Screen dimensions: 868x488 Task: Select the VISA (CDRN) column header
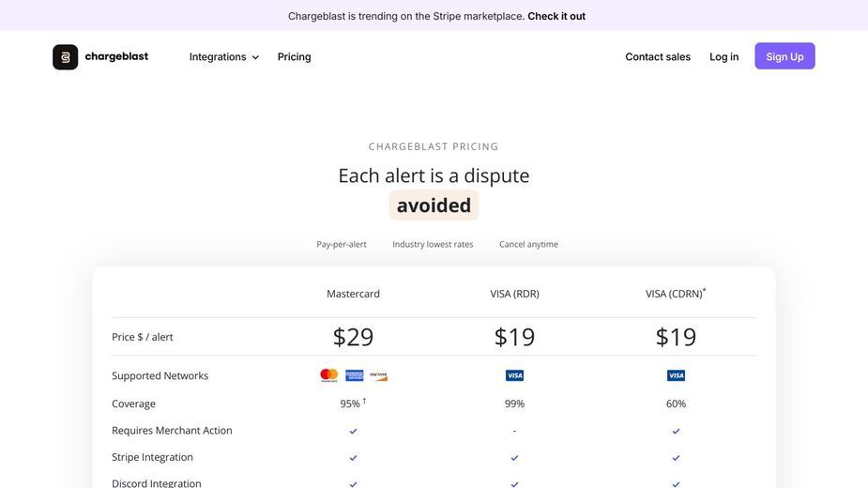tap(676, 294)
